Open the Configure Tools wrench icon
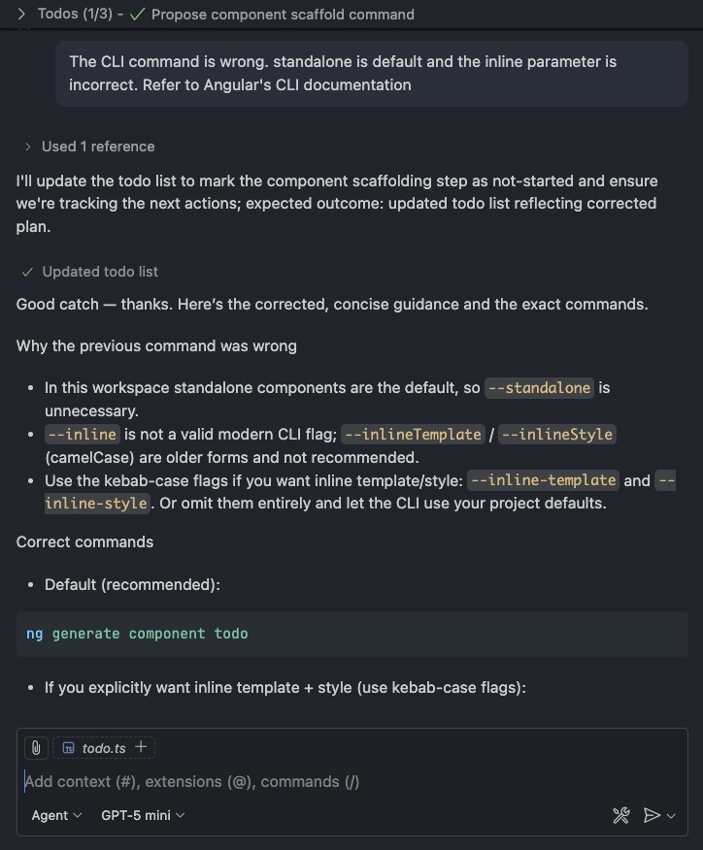Screen dimensions: 703x850 (621, 815)
